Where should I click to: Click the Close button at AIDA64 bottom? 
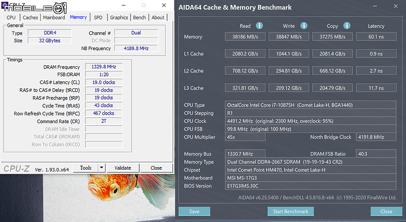tap(386, 211)
